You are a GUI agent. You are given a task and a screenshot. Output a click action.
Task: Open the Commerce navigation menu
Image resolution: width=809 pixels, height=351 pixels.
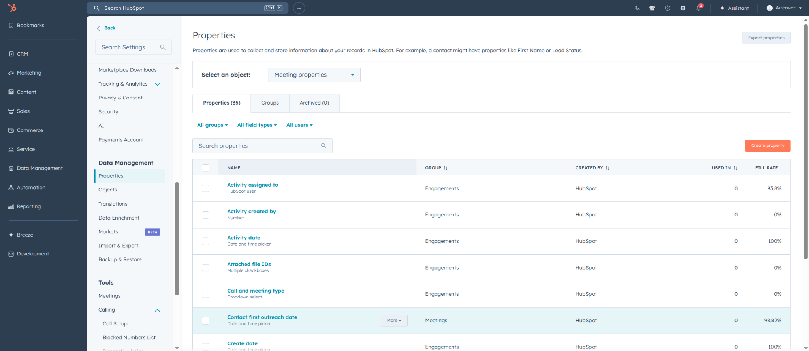(x=26, y=130)
